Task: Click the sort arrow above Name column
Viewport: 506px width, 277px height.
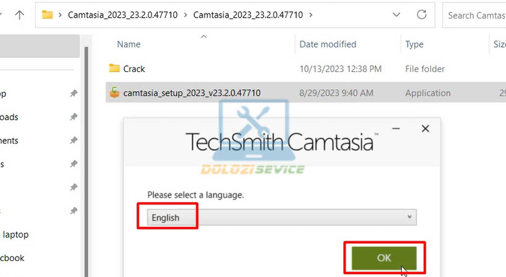Action: tap(204, 37)
